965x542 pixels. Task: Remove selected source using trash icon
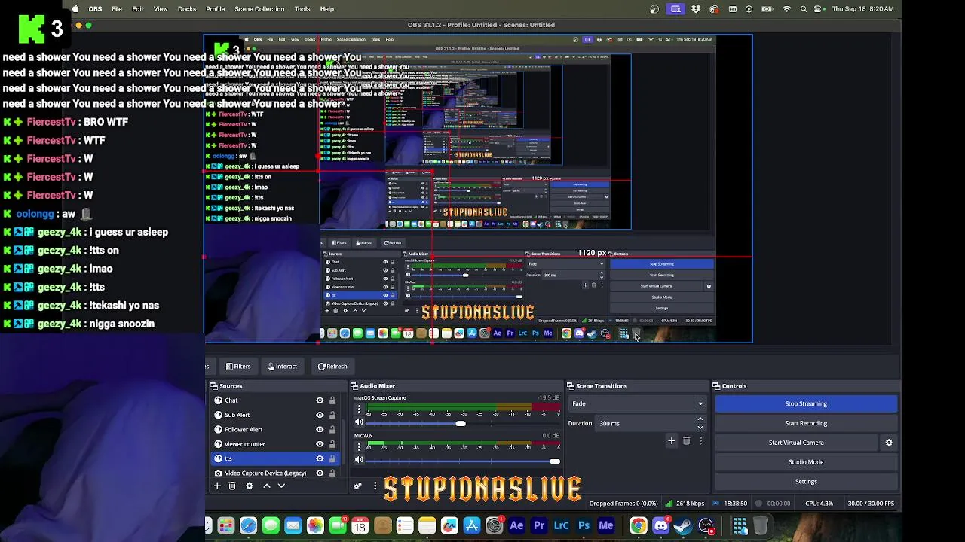coord(232,486)
